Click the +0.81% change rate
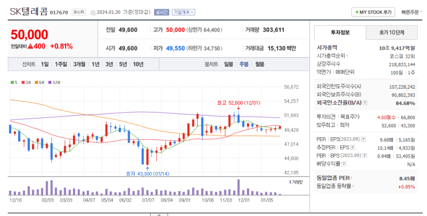427x216 pixels. (61, 46)
